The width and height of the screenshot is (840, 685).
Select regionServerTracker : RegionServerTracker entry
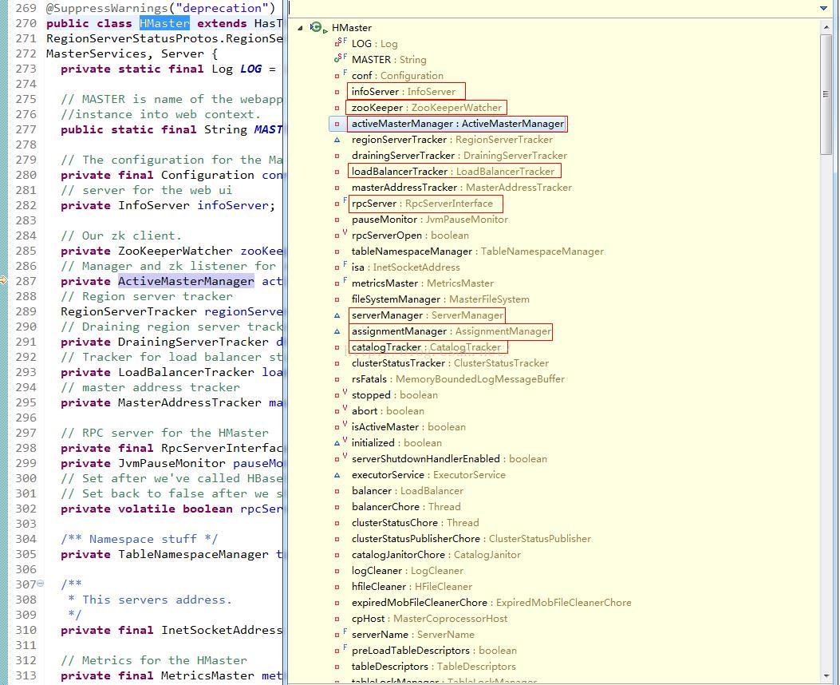(x=452, y=140)
